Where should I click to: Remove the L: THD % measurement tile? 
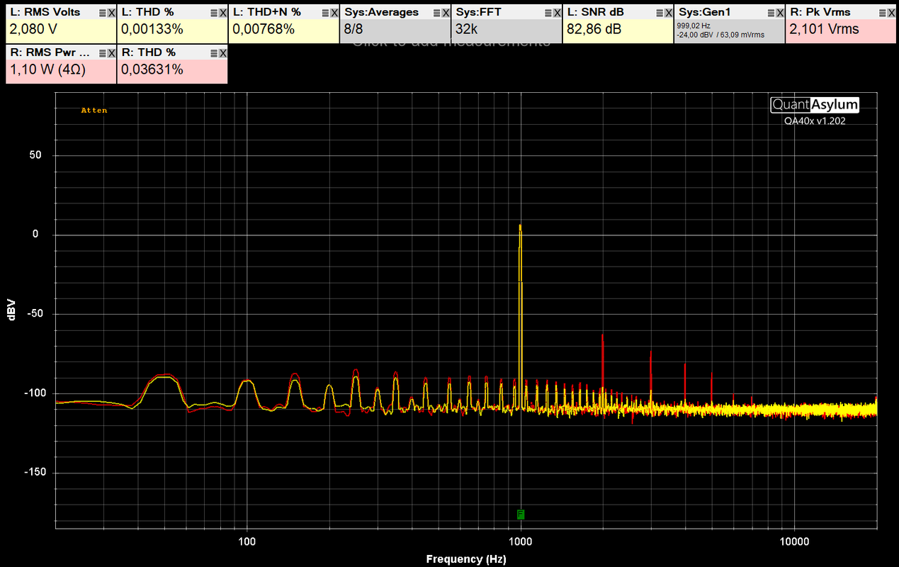coord(222,13)
